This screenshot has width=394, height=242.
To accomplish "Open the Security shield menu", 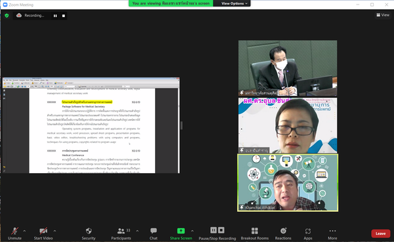I will [89, 231].
